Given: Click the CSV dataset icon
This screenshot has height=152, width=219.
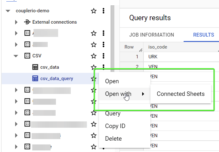Looking at the screenshot, I should tap(27, 56).
